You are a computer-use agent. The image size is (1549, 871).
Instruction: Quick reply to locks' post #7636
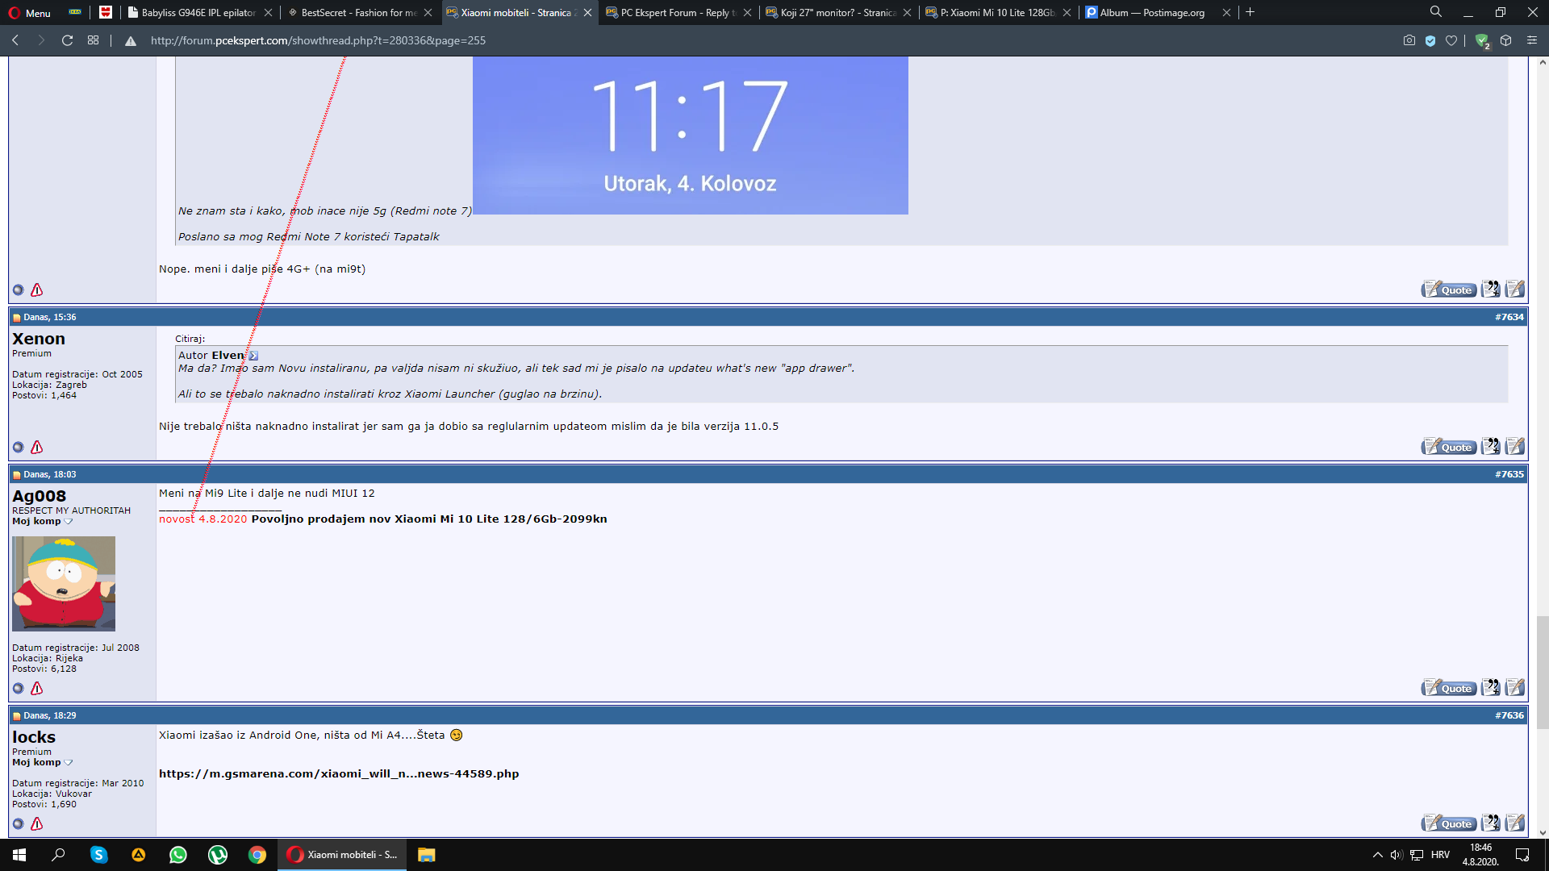[x=1515, y=823]
